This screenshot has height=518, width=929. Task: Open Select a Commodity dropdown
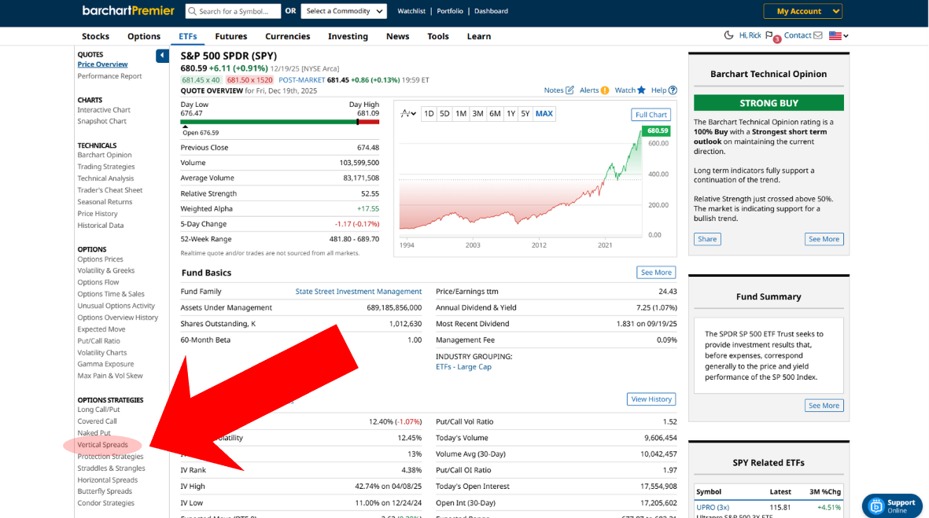click(x=344, y=11)
